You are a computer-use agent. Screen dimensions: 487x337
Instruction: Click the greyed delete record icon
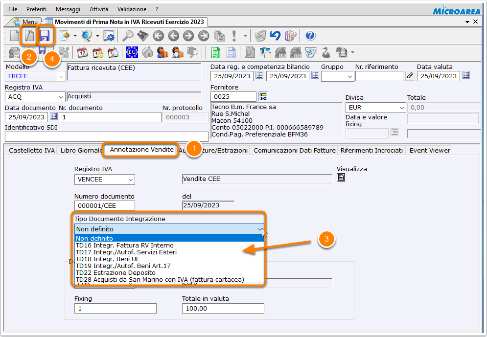pos(260,36)
